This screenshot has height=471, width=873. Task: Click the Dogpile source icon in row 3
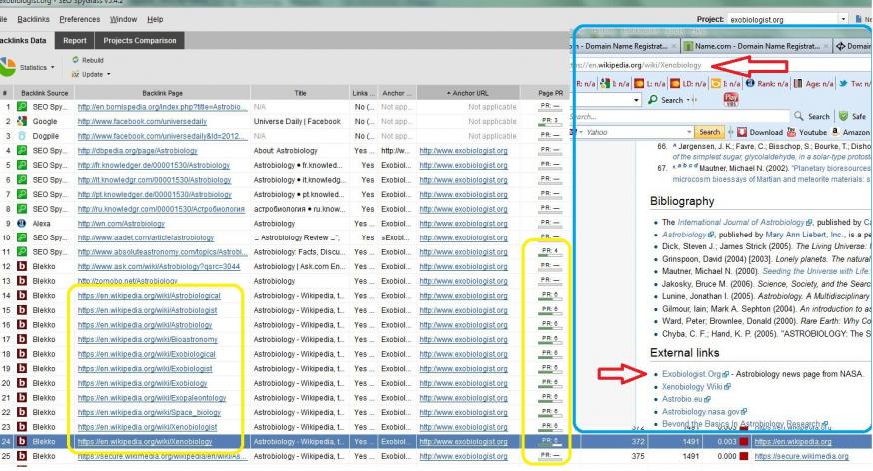(x=22, y=135)
